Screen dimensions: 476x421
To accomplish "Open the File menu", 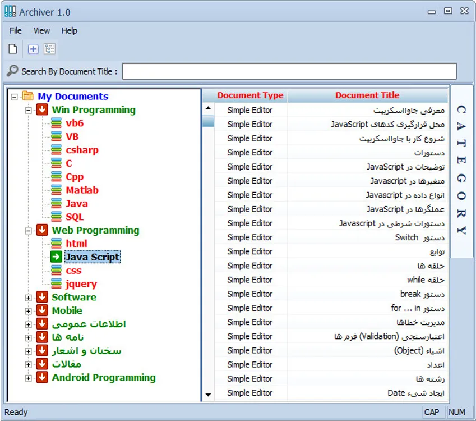I will tap(16, 31).
